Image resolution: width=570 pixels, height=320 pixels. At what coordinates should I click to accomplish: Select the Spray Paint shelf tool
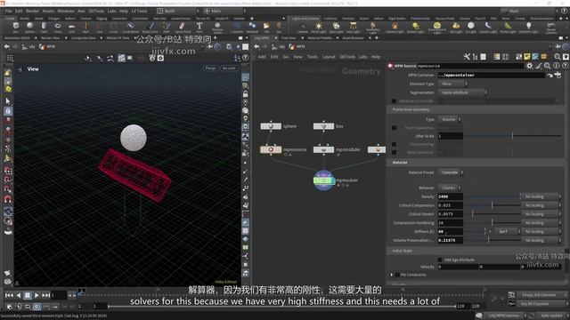[183, 28]
